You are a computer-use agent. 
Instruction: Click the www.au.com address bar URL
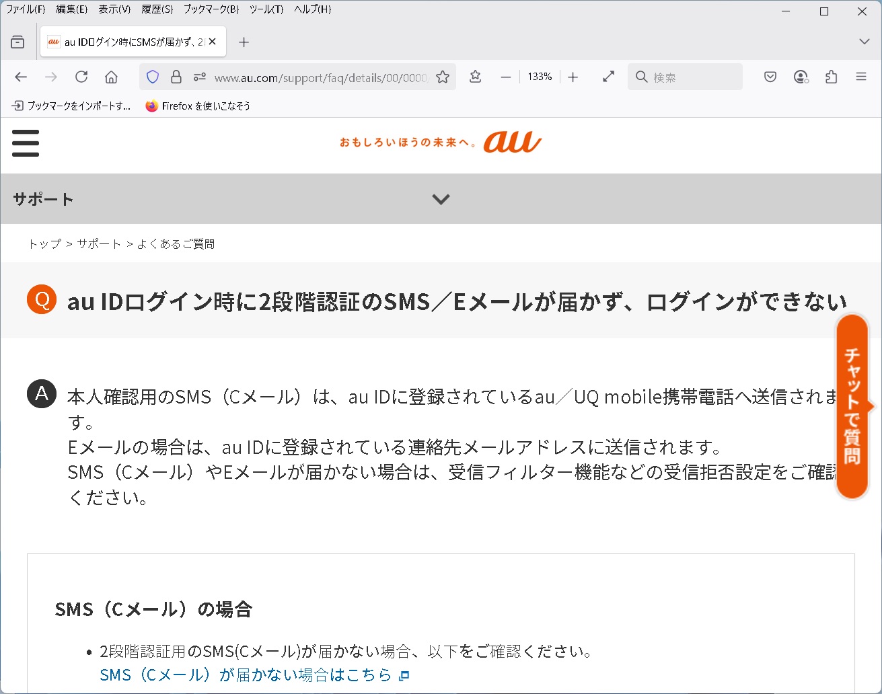coord(321,78)
